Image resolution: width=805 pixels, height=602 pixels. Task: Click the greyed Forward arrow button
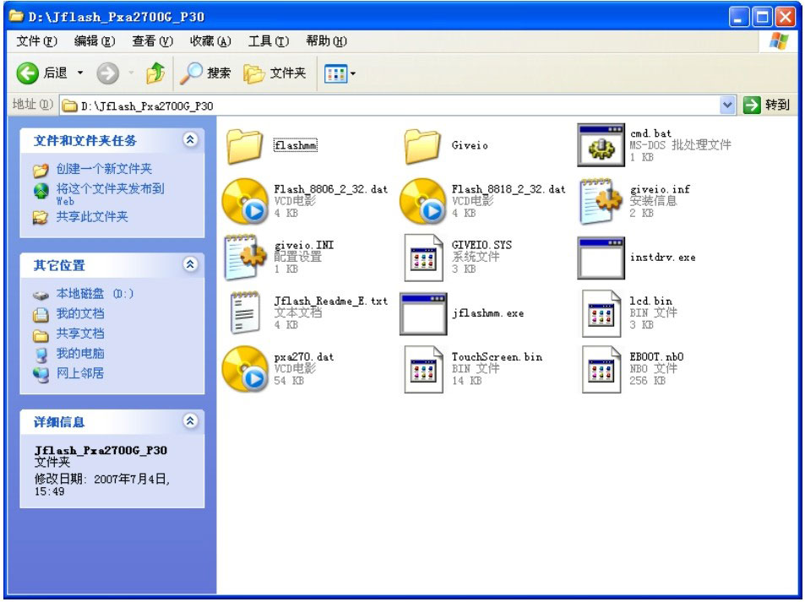(108, 73)
